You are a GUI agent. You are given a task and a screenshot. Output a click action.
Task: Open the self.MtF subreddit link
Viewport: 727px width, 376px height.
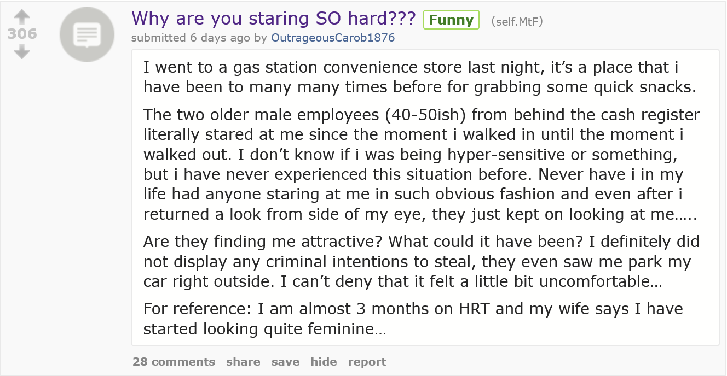click(517, 21)
